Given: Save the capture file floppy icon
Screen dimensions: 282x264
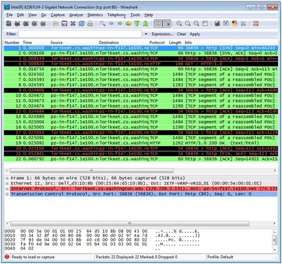Looking at the screenshot, I should (x=64, y=24).
